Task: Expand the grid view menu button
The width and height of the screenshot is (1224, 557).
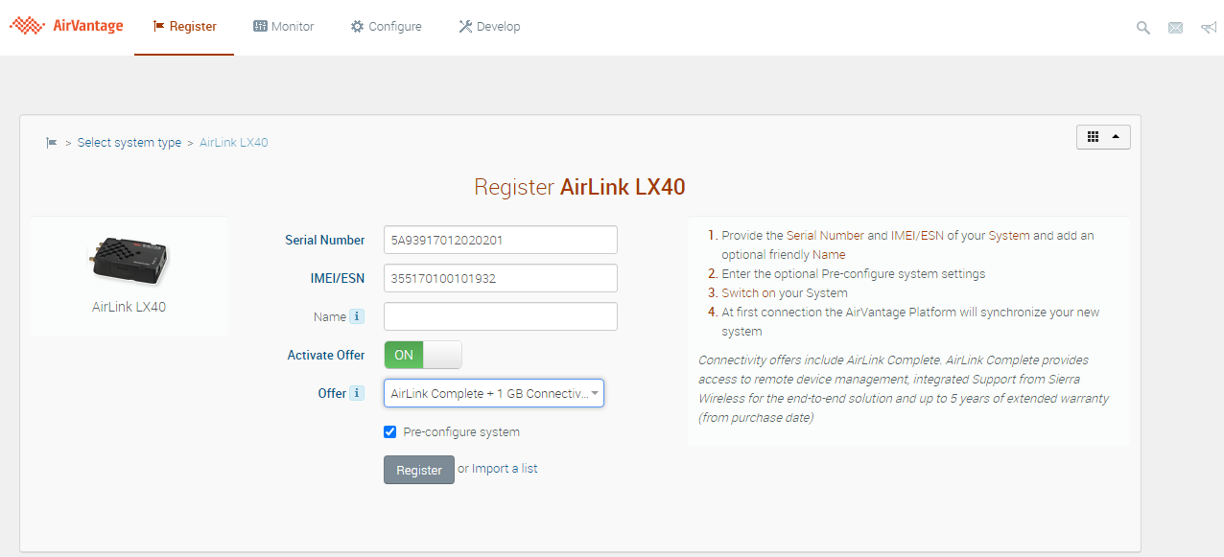Action: [1103, 137]
